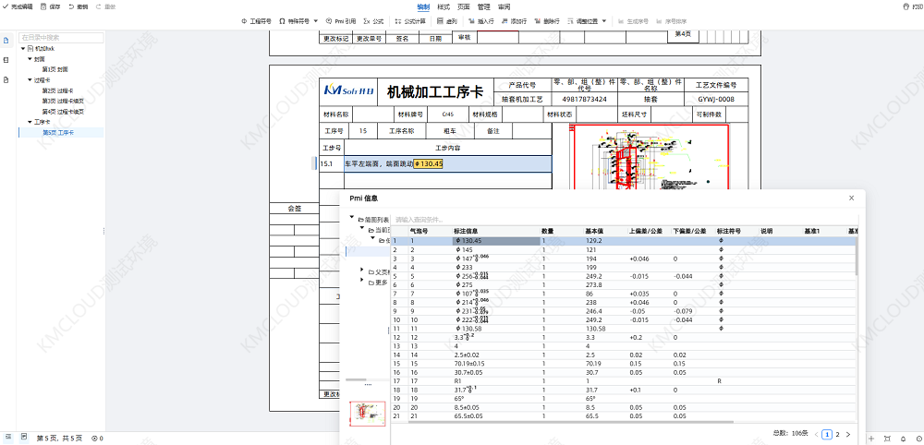This screenshot has height=445, width=924.
Task: Click page 1 in Pmi pagination
Action: point(827,435)
